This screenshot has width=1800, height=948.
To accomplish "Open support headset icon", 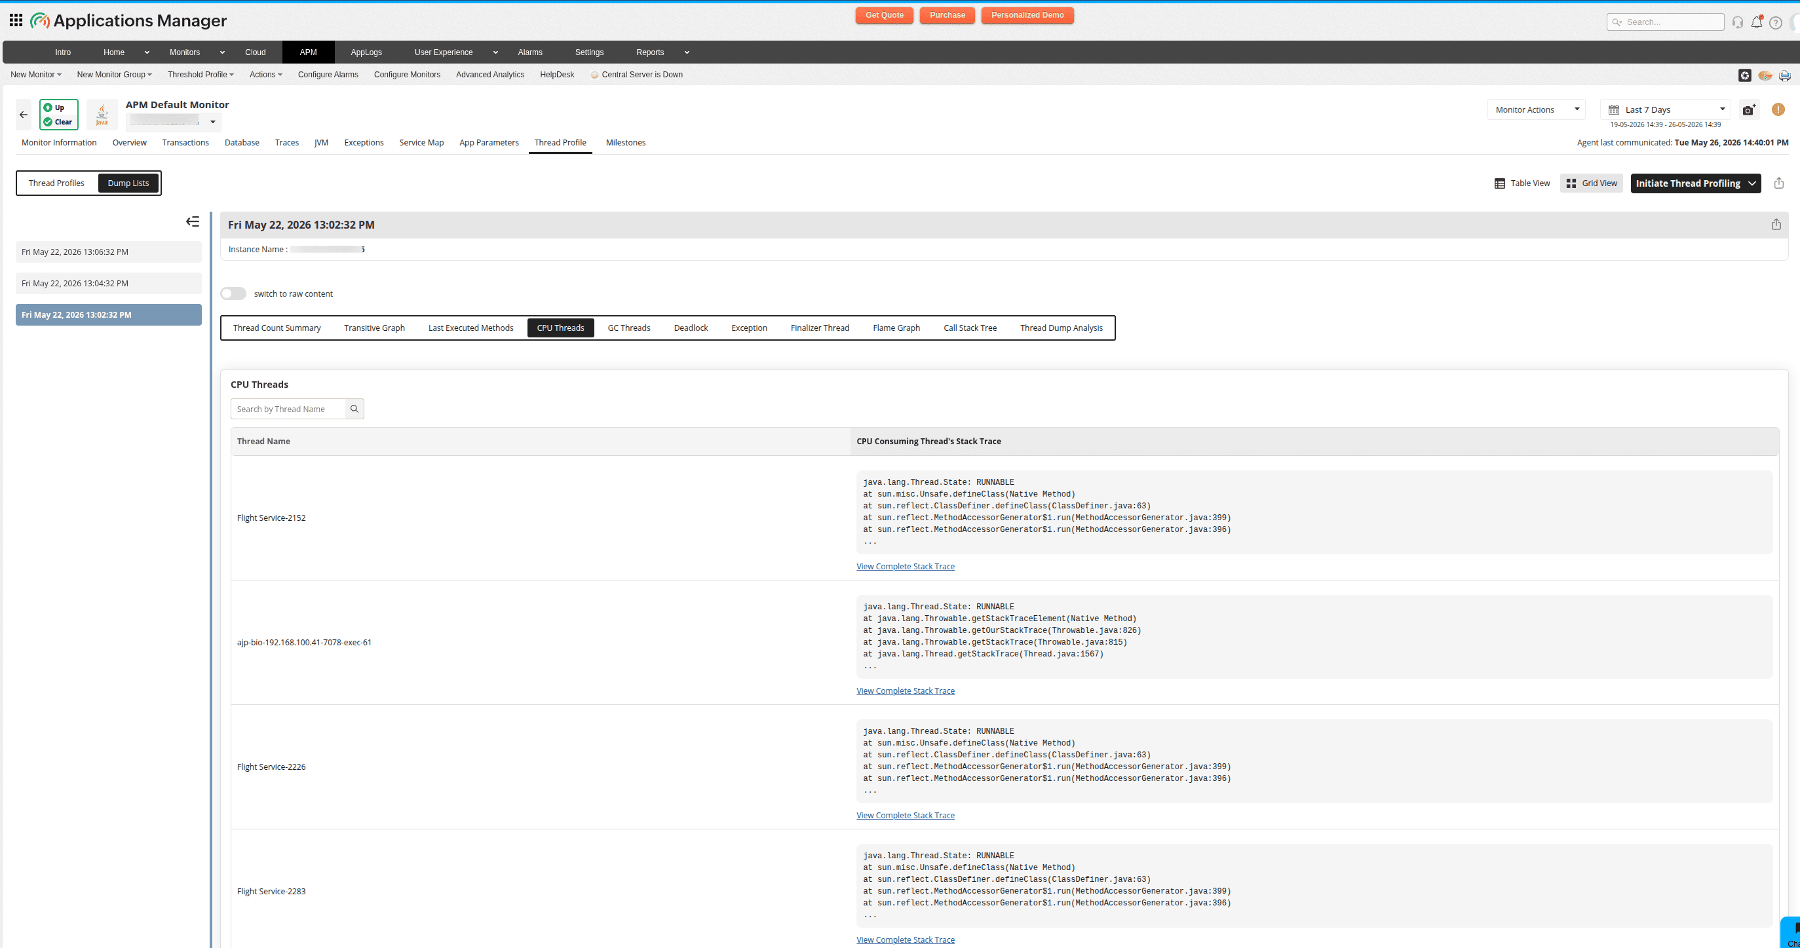I will pyautogui.click(x=1738, y=22).
